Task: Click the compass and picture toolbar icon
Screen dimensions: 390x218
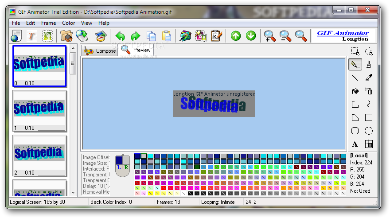Action: tap(101, 36)
